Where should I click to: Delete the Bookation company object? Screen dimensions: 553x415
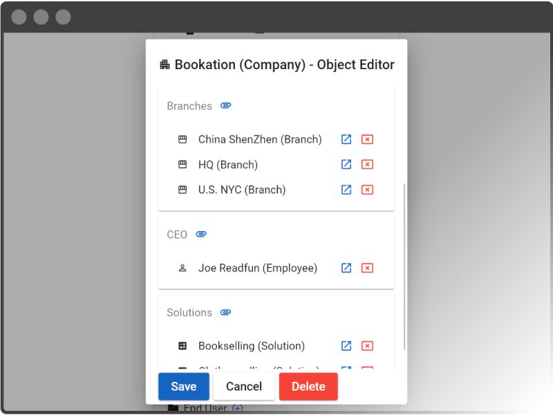click(x=308, y=387)
